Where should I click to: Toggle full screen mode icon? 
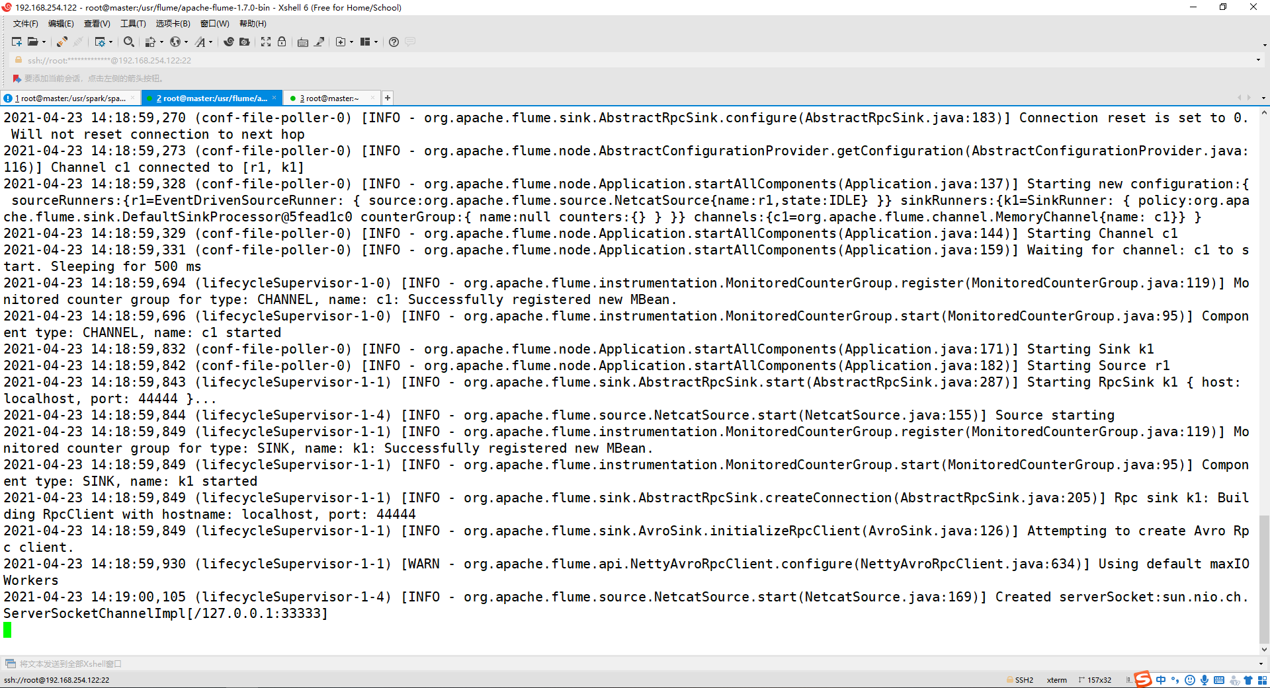click(266, 42)
